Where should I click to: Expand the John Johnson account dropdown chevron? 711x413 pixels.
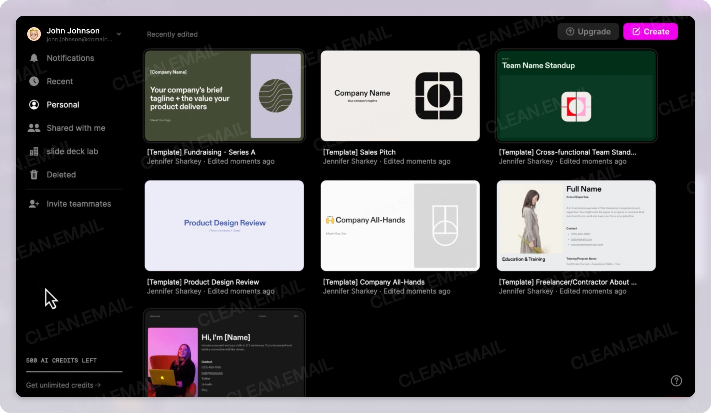pyautogui.click(x=119, y=34)
